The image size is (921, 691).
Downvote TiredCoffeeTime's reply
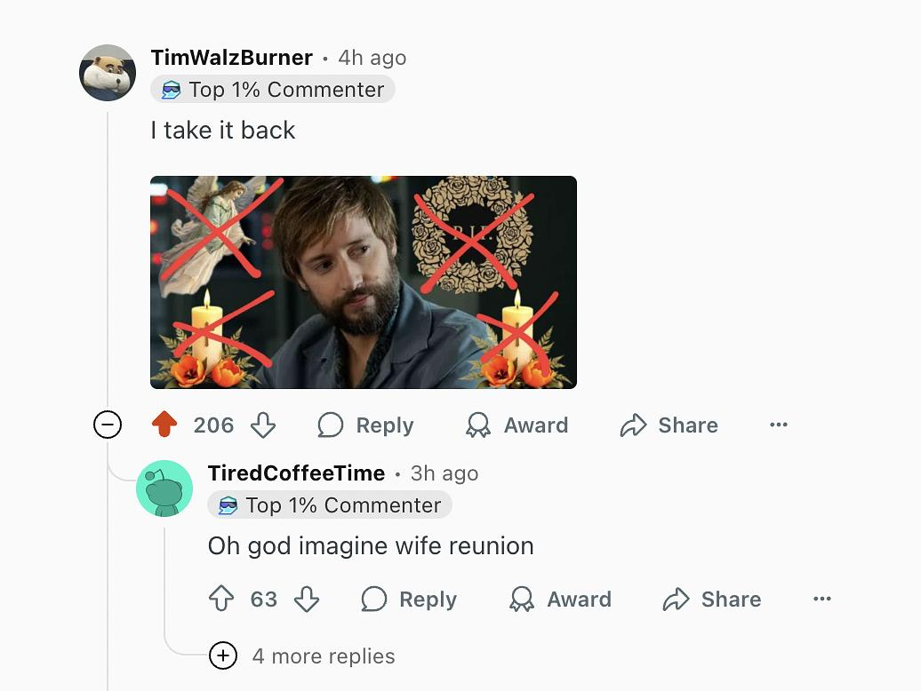click(x=307, y=600)
